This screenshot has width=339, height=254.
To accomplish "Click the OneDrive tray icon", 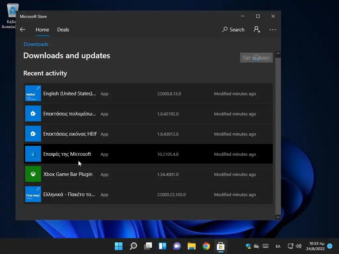I will pos(257,246).
